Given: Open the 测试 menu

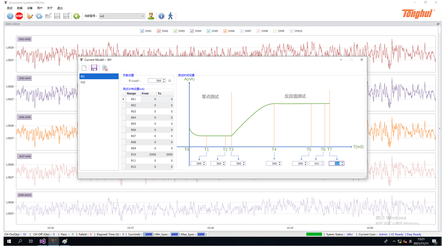Looking at the screenshot, I should point(9,8).
